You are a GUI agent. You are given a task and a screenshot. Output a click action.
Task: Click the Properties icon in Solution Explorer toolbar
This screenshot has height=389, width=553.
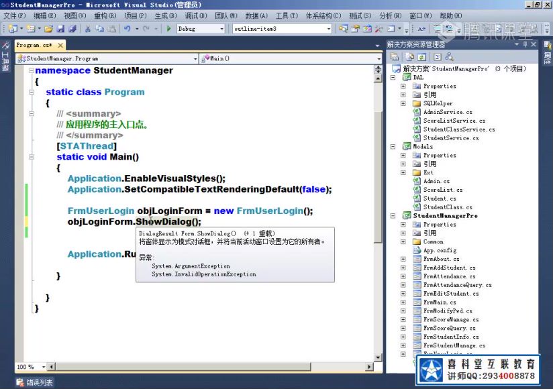395,57
